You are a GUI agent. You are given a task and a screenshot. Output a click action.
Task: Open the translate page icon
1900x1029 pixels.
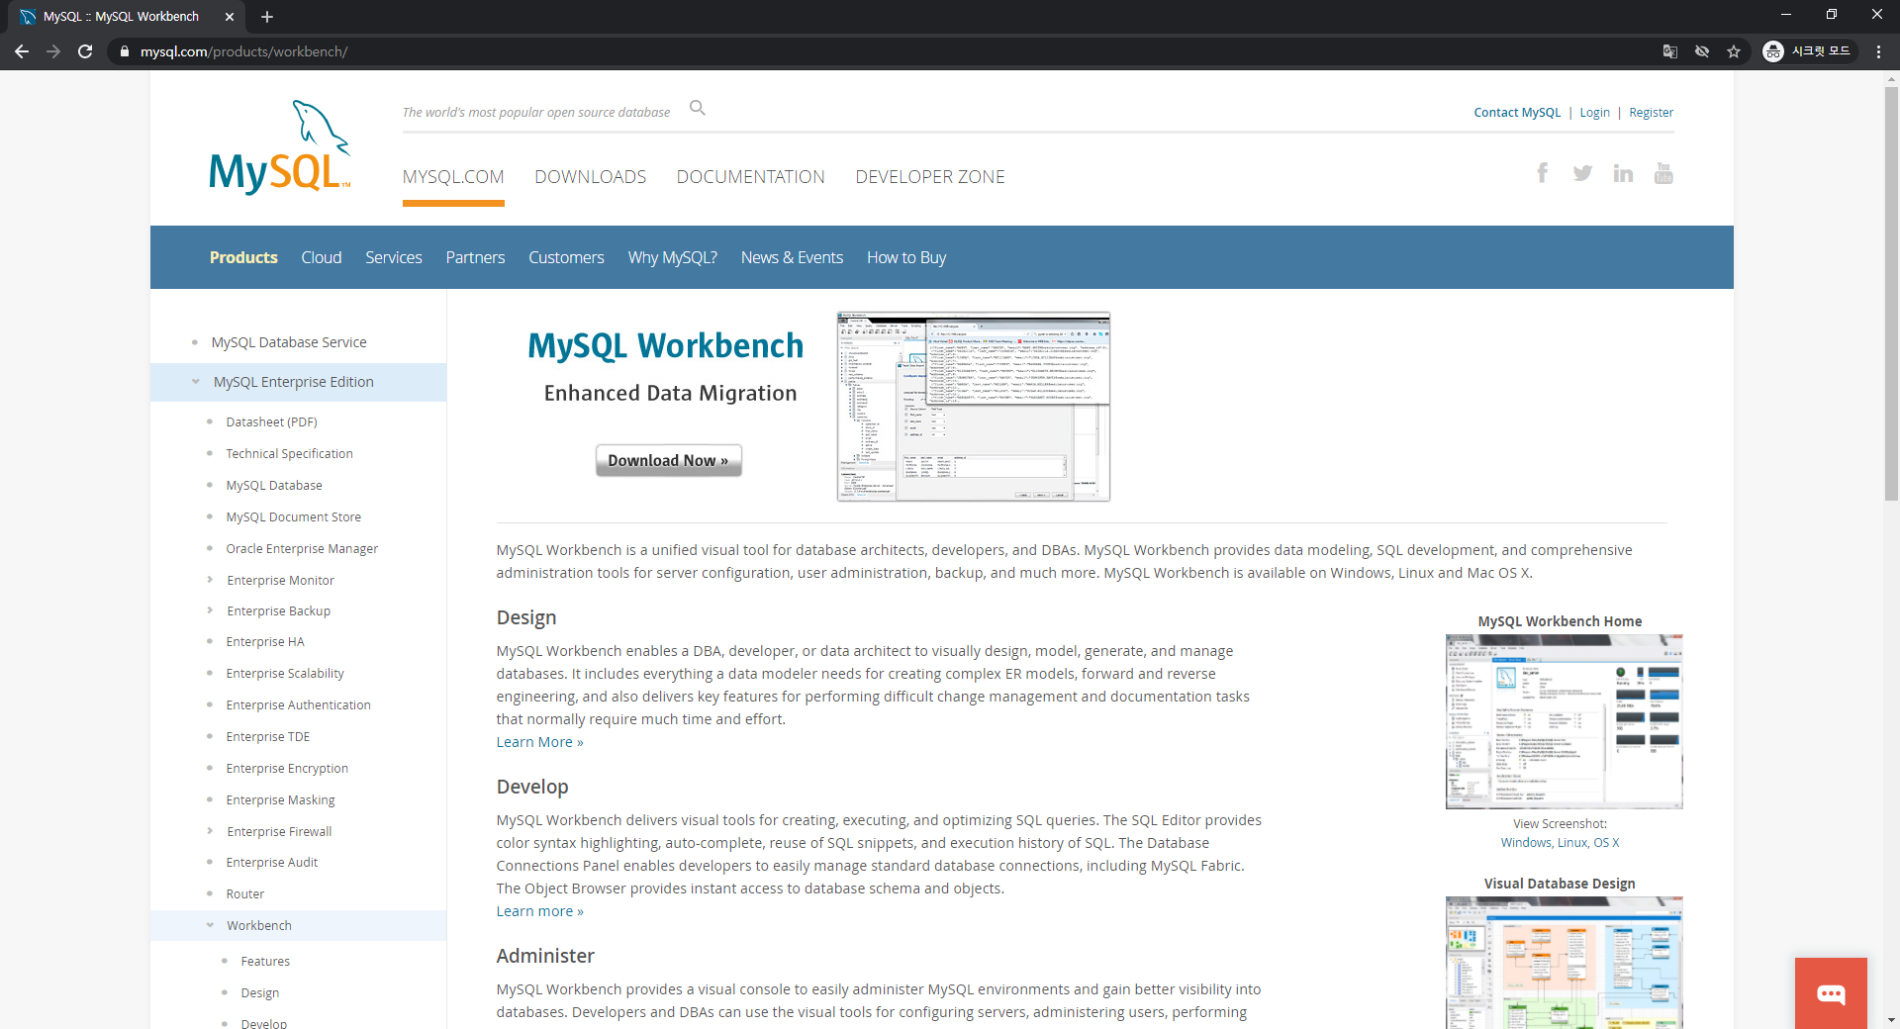point(1670,51)
